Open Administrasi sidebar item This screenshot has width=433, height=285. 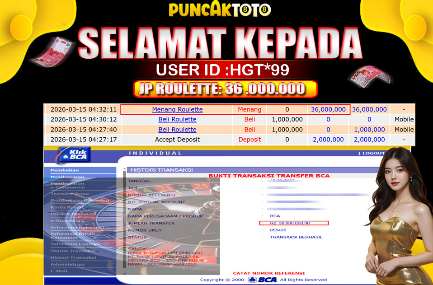click(x=67, y=264)
